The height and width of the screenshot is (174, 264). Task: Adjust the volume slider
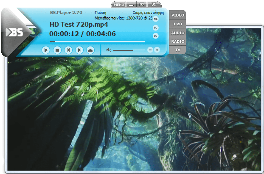point(129,50)
